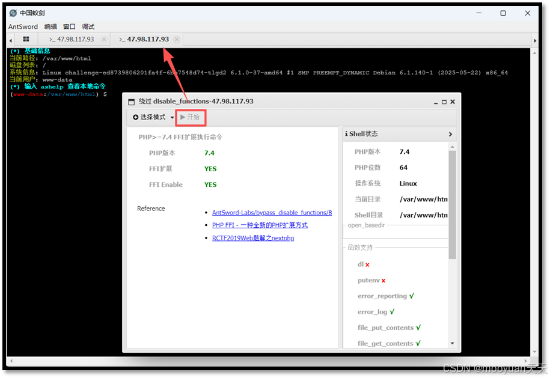Open the RCTF2019Web nextphp link

coord(253,238)
